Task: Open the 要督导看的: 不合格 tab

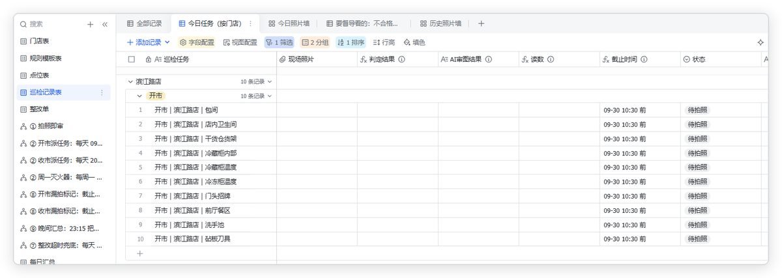Action: tap(362, 23)
